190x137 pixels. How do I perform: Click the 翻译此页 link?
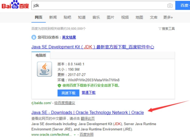coord(88,119)
